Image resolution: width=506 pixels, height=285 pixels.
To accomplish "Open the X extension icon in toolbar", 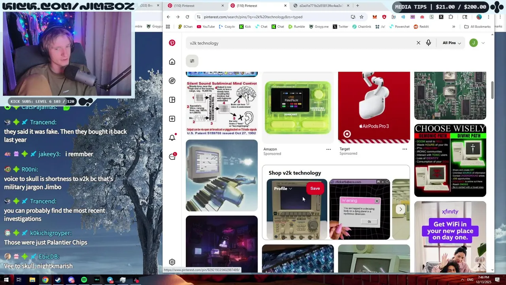I will point(441,17).
